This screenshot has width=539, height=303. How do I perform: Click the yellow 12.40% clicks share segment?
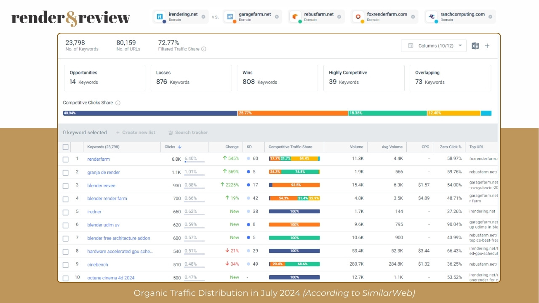[454, 113]
